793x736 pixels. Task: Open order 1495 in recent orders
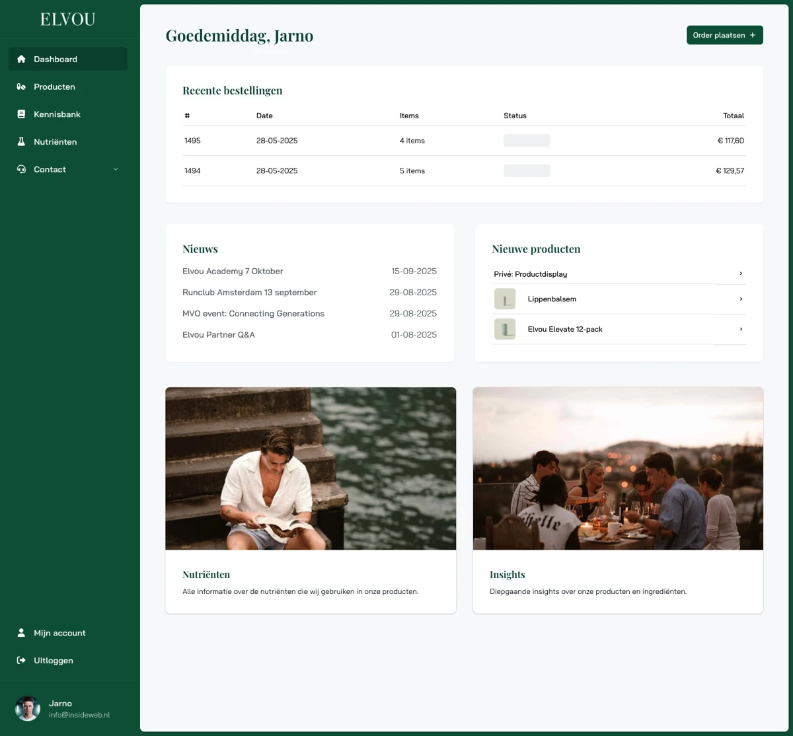pyautogui.click(x=192, y=141)
